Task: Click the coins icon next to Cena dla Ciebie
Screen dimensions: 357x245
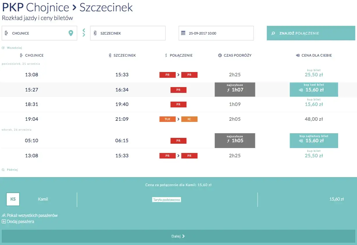Action: coord(298,55)
